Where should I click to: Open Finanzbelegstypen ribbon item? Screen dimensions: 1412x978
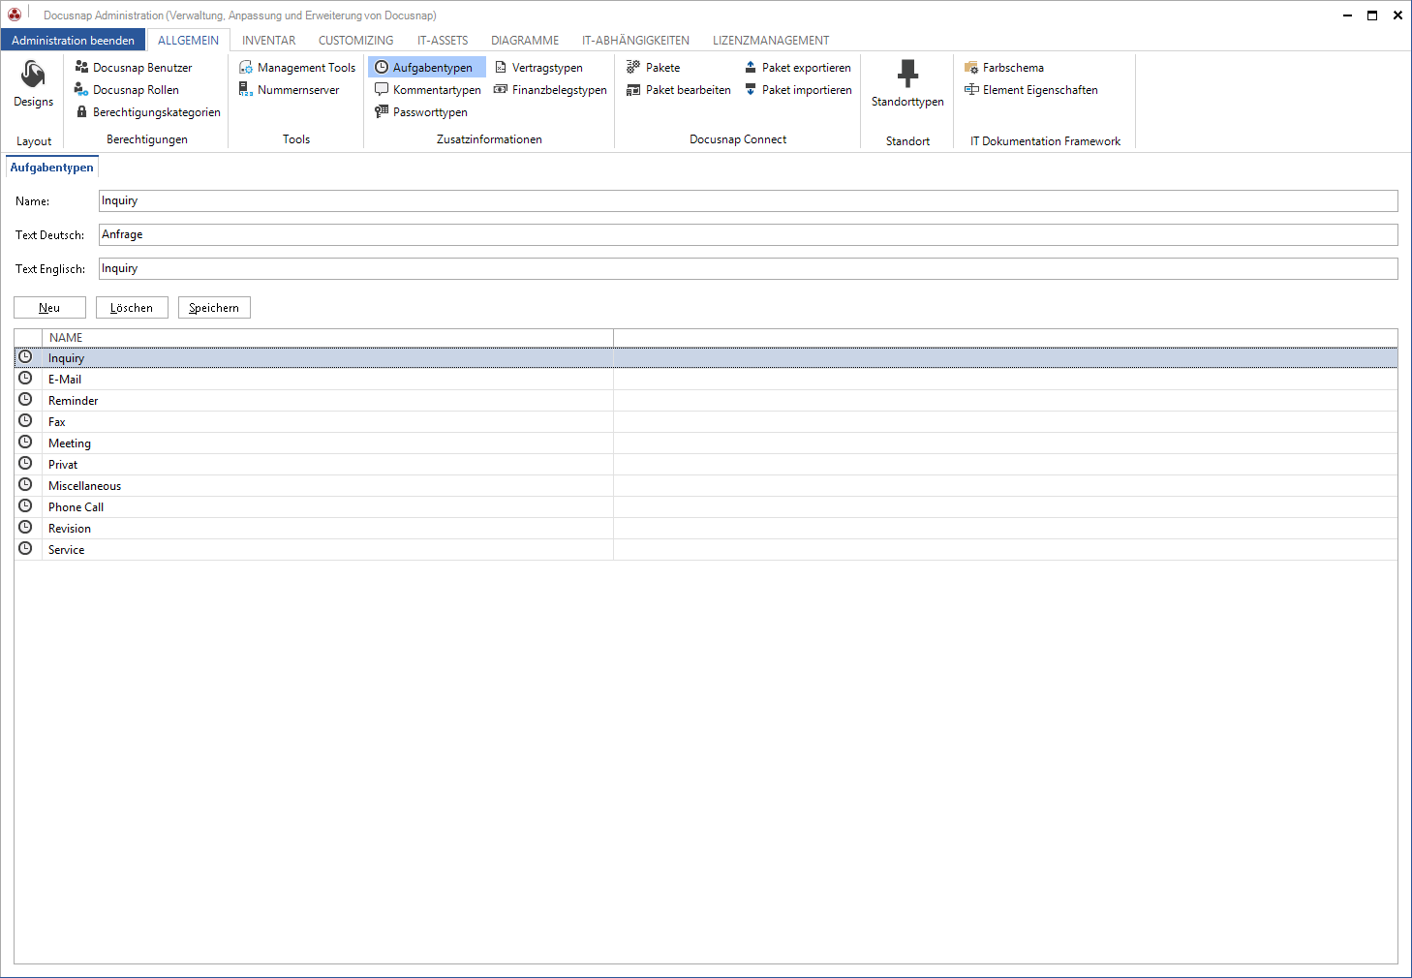click(x=550, y=90)
